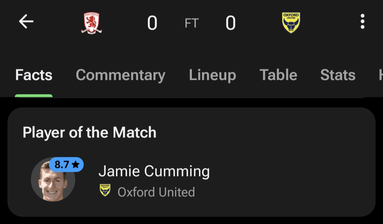383x224 pixels.
Task: Tap the FT match status label
Action: (x=191, y=23)
